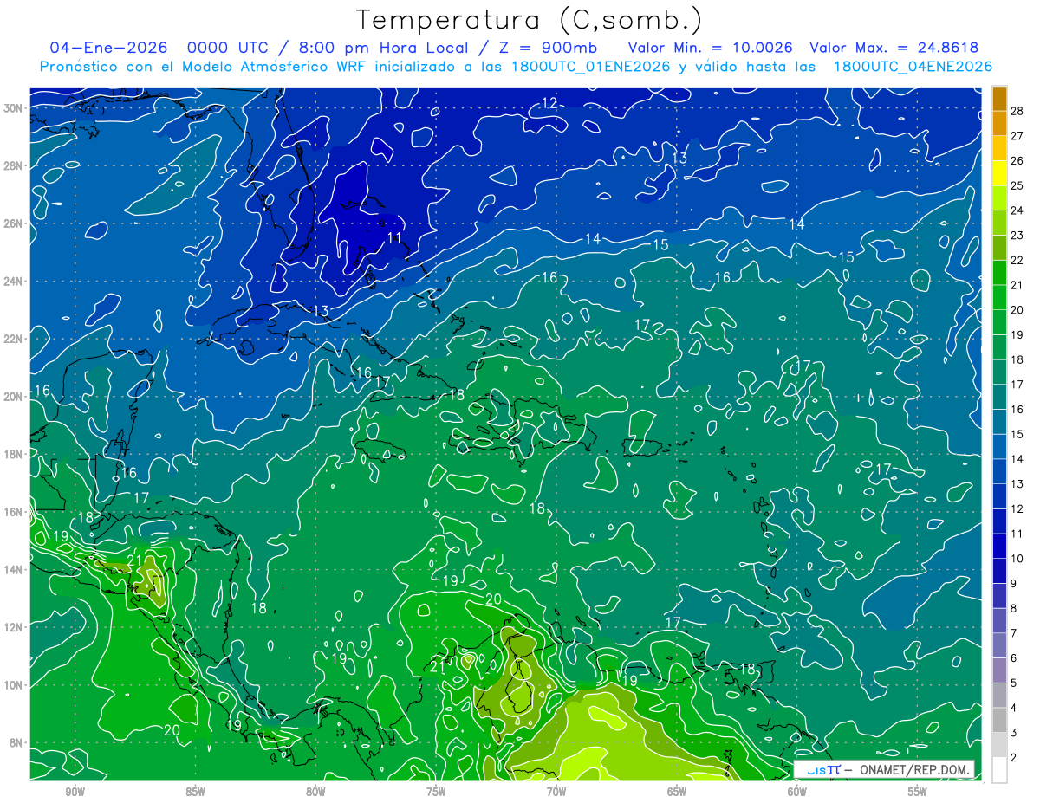
Task: Select the yellow swatch between 25 and 26
Action: coord(999,172)
